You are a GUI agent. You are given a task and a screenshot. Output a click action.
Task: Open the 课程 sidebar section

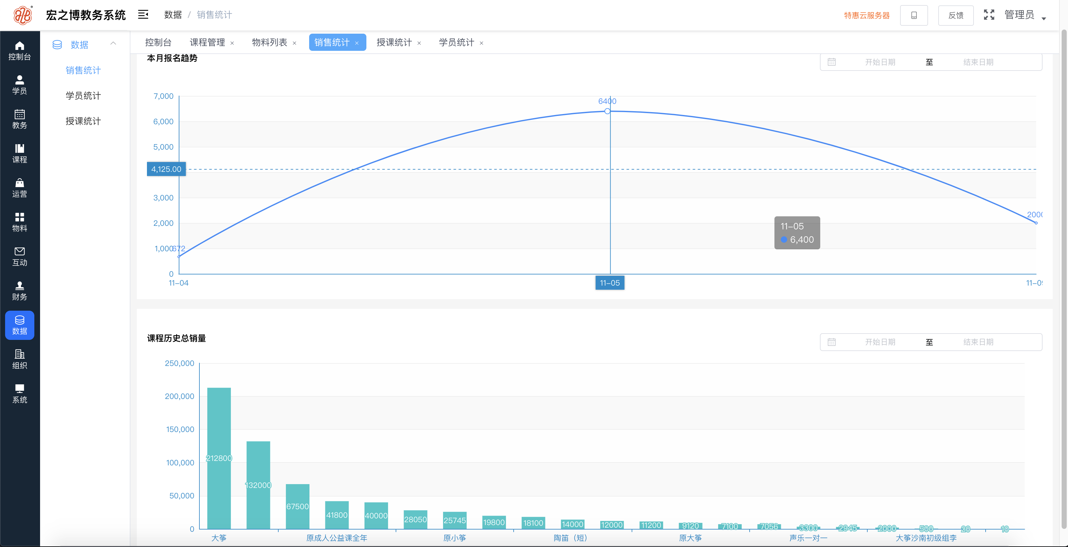click(19, 154)
